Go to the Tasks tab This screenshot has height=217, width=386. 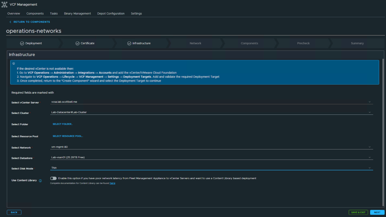(54, 14)
